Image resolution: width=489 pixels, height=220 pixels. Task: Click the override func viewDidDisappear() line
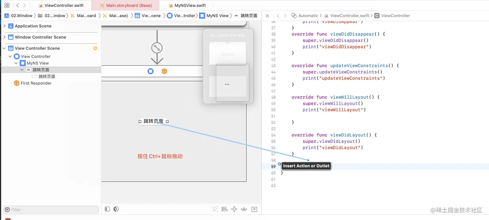coord(338,34)
